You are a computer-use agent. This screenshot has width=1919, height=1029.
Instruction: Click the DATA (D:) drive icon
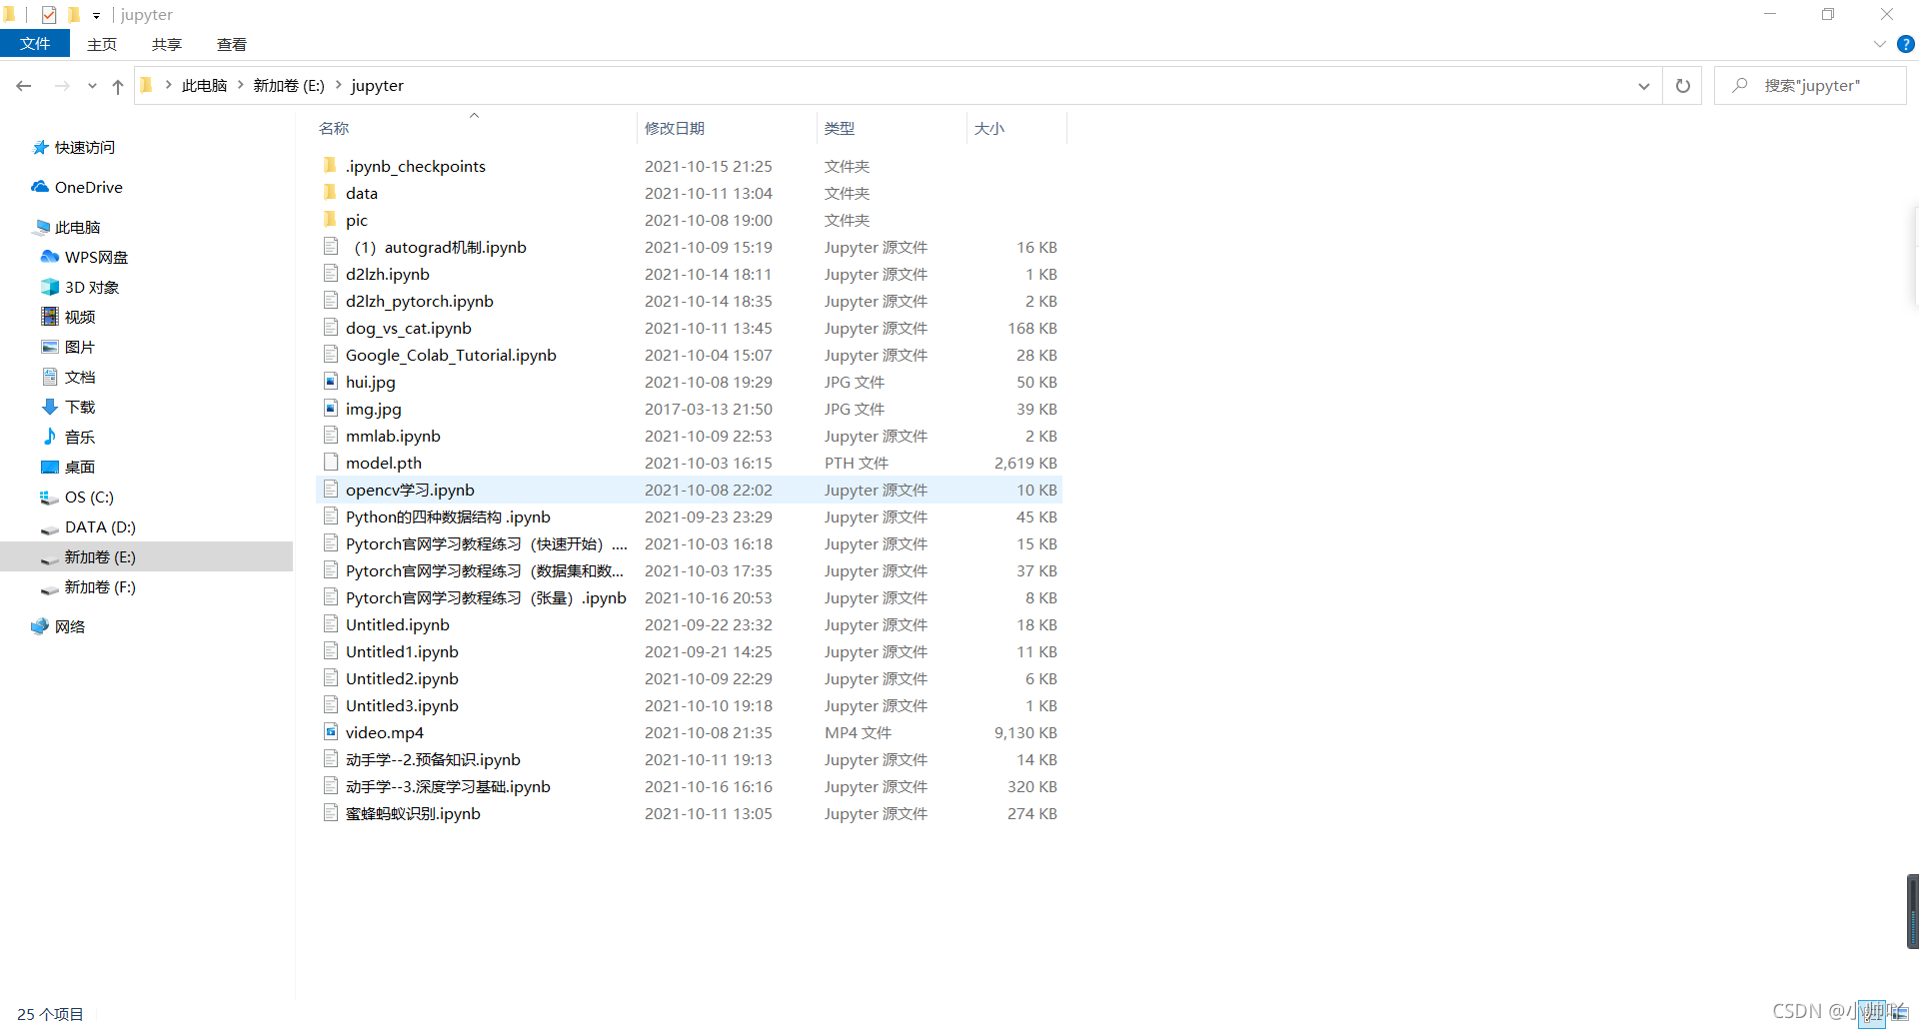(x=50, y=528)
